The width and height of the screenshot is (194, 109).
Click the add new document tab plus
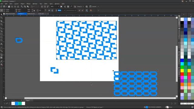pos(48,14)
